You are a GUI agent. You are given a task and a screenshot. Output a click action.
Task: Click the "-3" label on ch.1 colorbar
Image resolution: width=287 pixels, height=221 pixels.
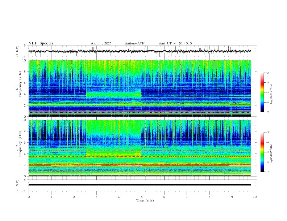coord(267,73)
